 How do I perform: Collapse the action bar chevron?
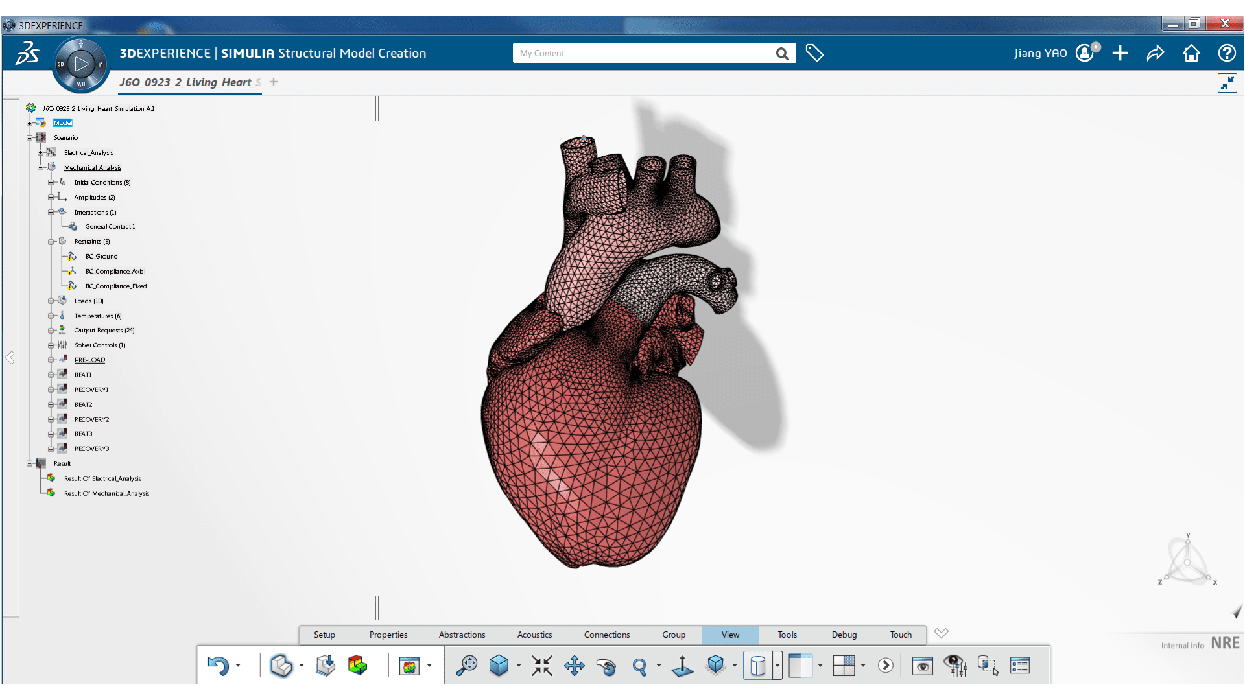click(942, 633)
